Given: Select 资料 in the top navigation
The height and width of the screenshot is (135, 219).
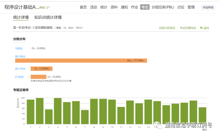Looking at the screenshot, I should point(114,7).
